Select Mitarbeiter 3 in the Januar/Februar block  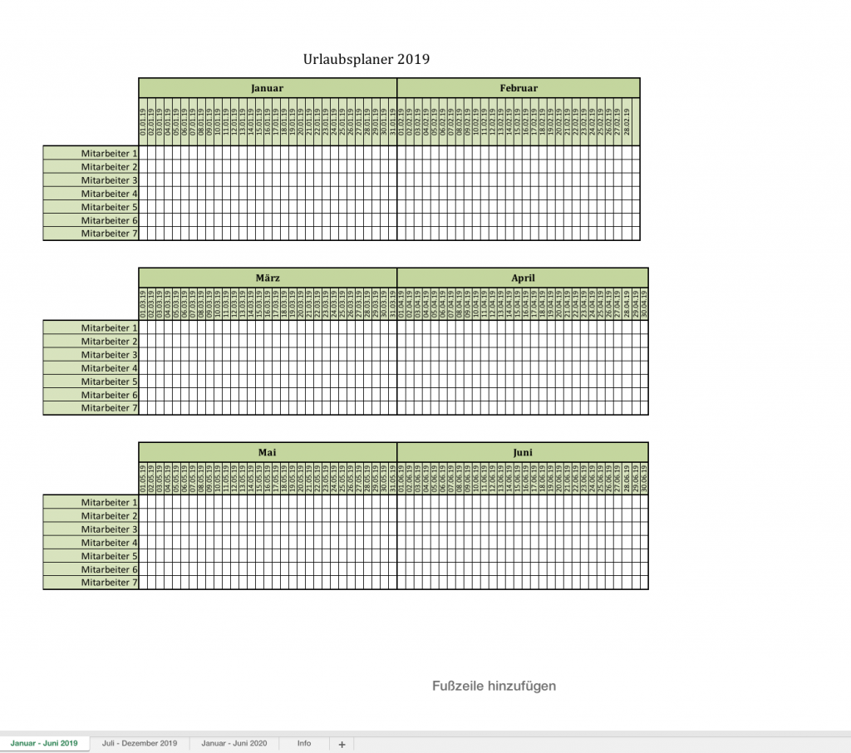[91, 180]
